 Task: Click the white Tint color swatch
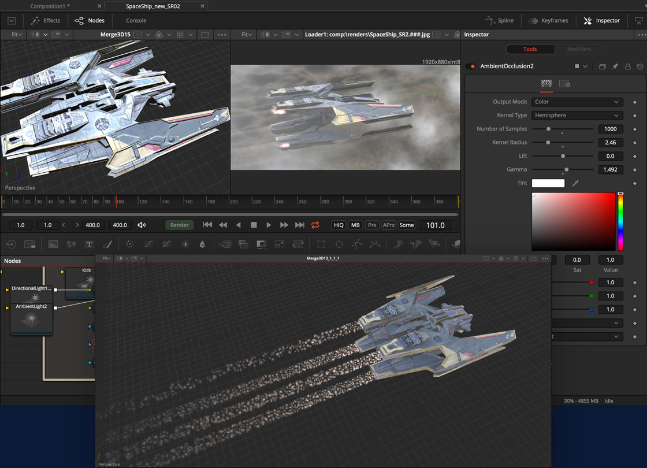click(x=548, y=183)
